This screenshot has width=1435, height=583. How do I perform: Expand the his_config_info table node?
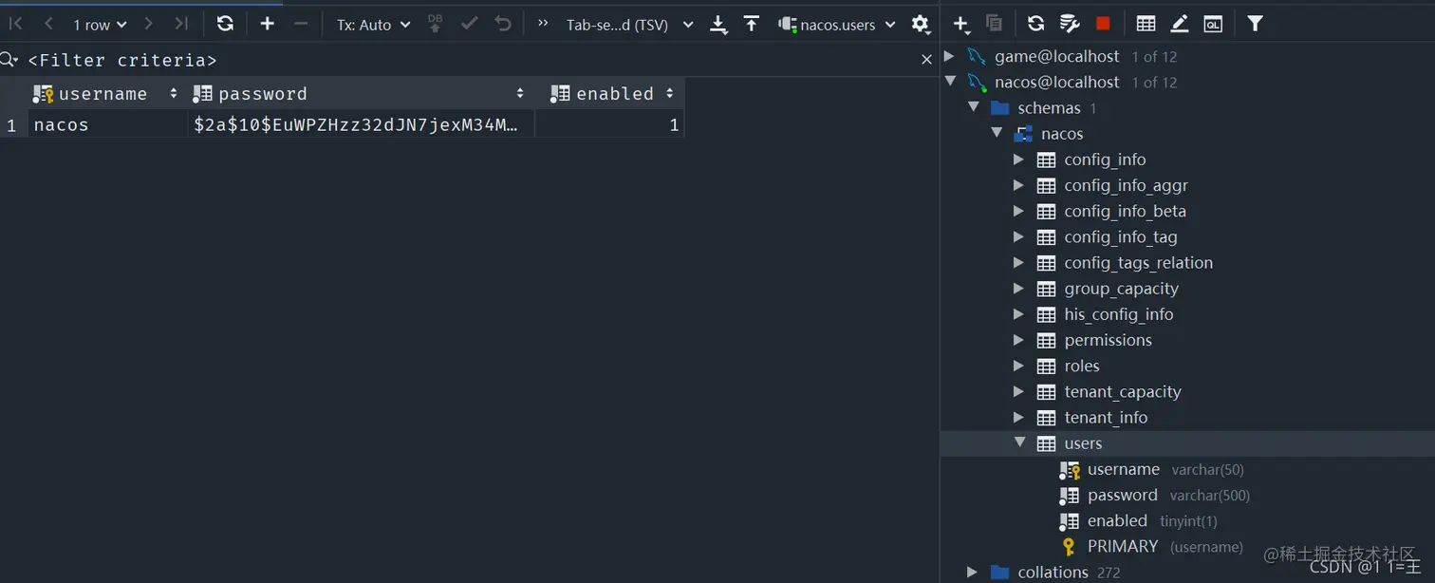(1018, 313)
